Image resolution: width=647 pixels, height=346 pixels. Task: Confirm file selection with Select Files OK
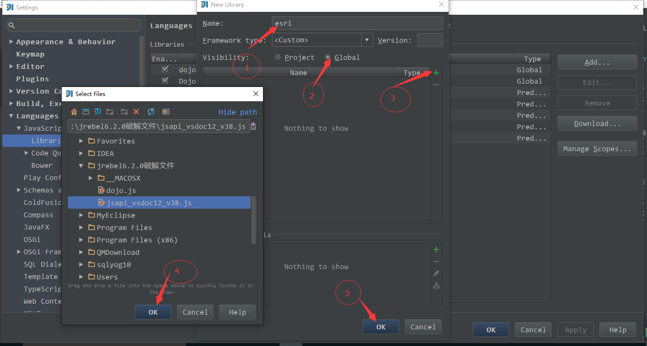coord(153,312)
